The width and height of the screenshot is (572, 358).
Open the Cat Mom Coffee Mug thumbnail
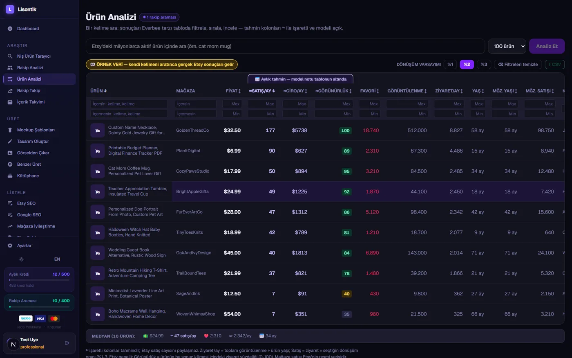click(97, 171)
